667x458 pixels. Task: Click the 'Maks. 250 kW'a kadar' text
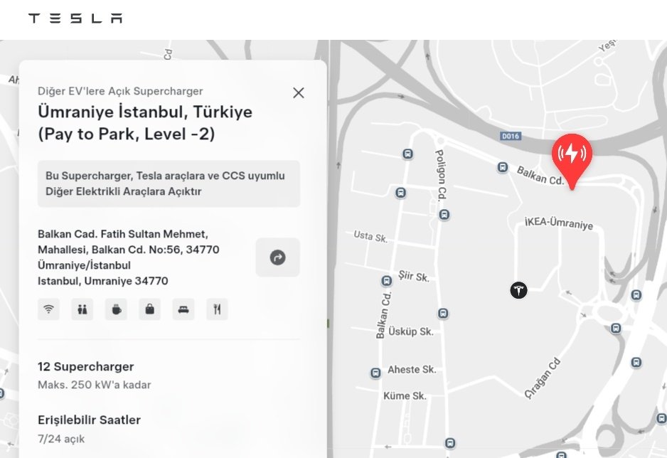[95, 385]
